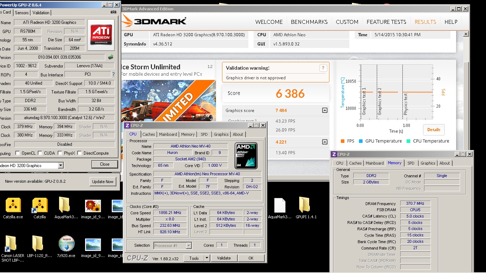Open the WELCOME tab in 3DMark
The height and width of the screenshot is (273, 486).
coord(269,22)
